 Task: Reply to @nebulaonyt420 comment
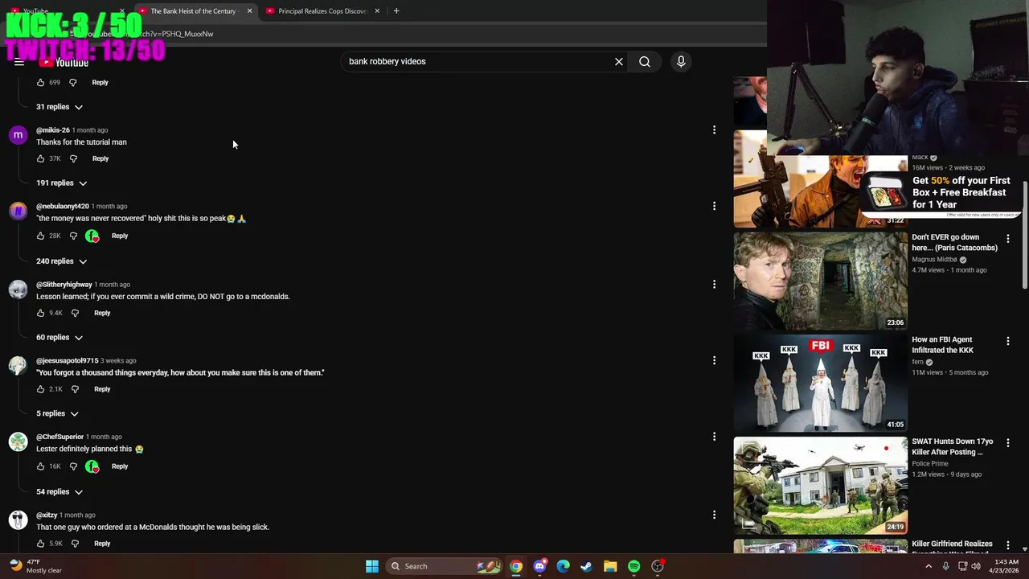pos(120,236)
